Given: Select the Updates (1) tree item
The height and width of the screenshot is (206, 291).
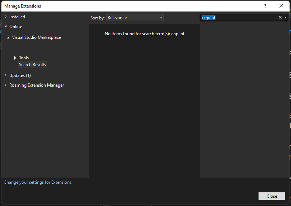Looking at the screenshot, I should [x=20, y=75].
